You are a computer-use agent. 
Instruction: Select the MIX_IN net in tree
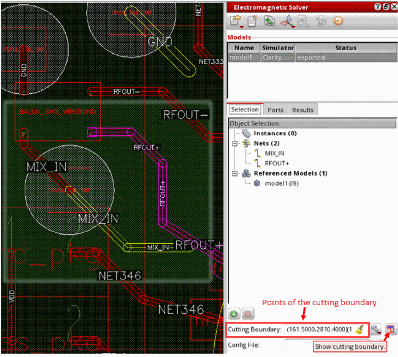[x=274, y=153]
